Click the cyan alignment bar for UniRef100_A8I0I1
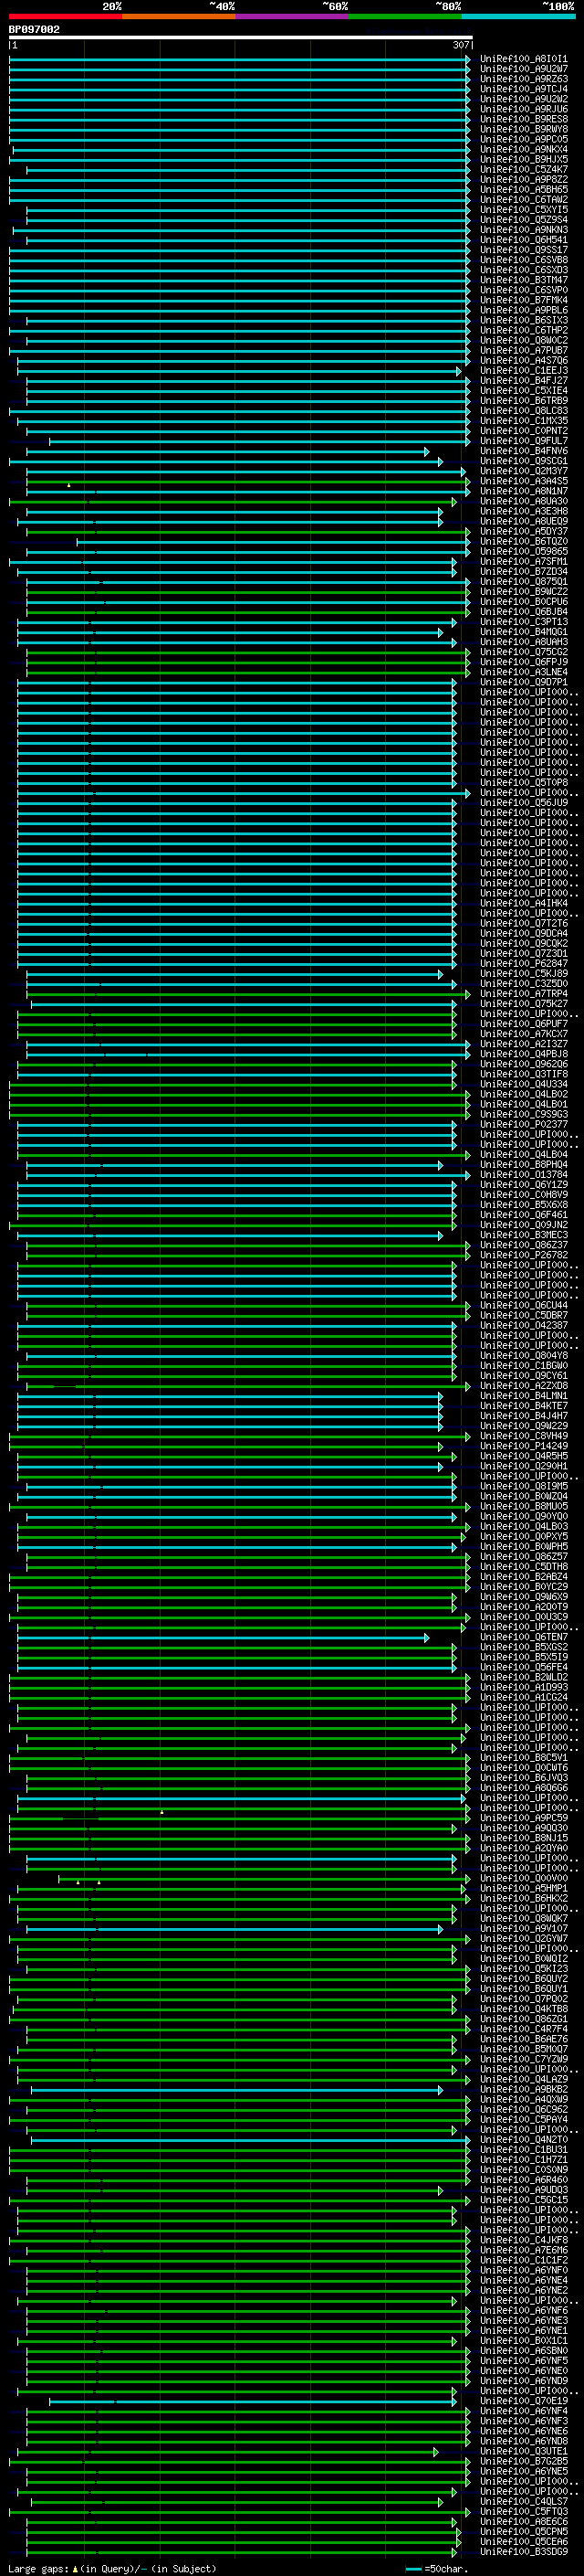Image resolution: width=584 pixels, height=2576 pixels. 240,59
